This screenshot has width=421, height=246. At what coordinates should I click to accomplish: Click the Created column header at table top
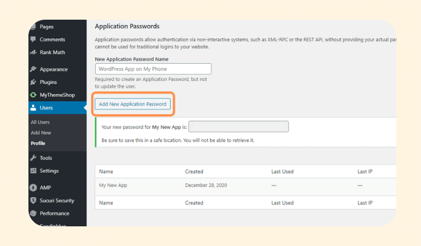194,172
